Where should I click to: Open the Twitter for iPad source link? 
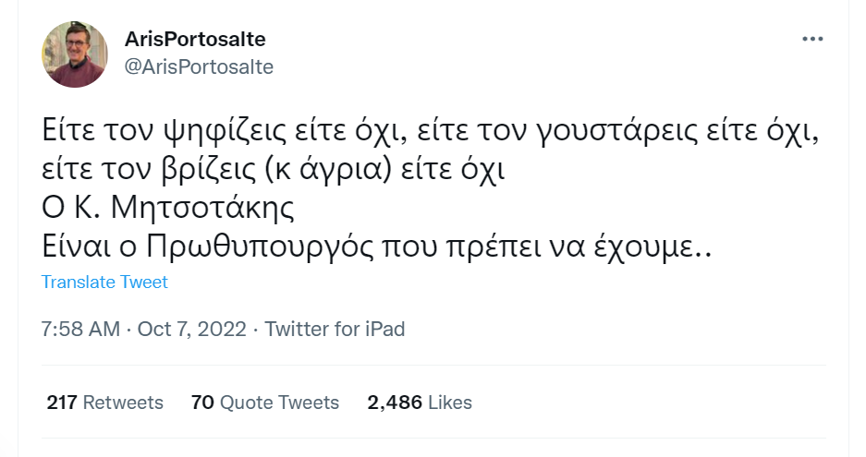pyautogui.click(x=335, y=329)
